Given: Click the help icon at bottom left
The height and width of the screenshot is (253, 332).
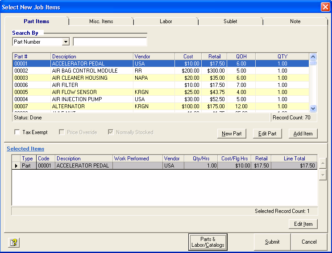Looking at the screenshot, I should 15,242.
